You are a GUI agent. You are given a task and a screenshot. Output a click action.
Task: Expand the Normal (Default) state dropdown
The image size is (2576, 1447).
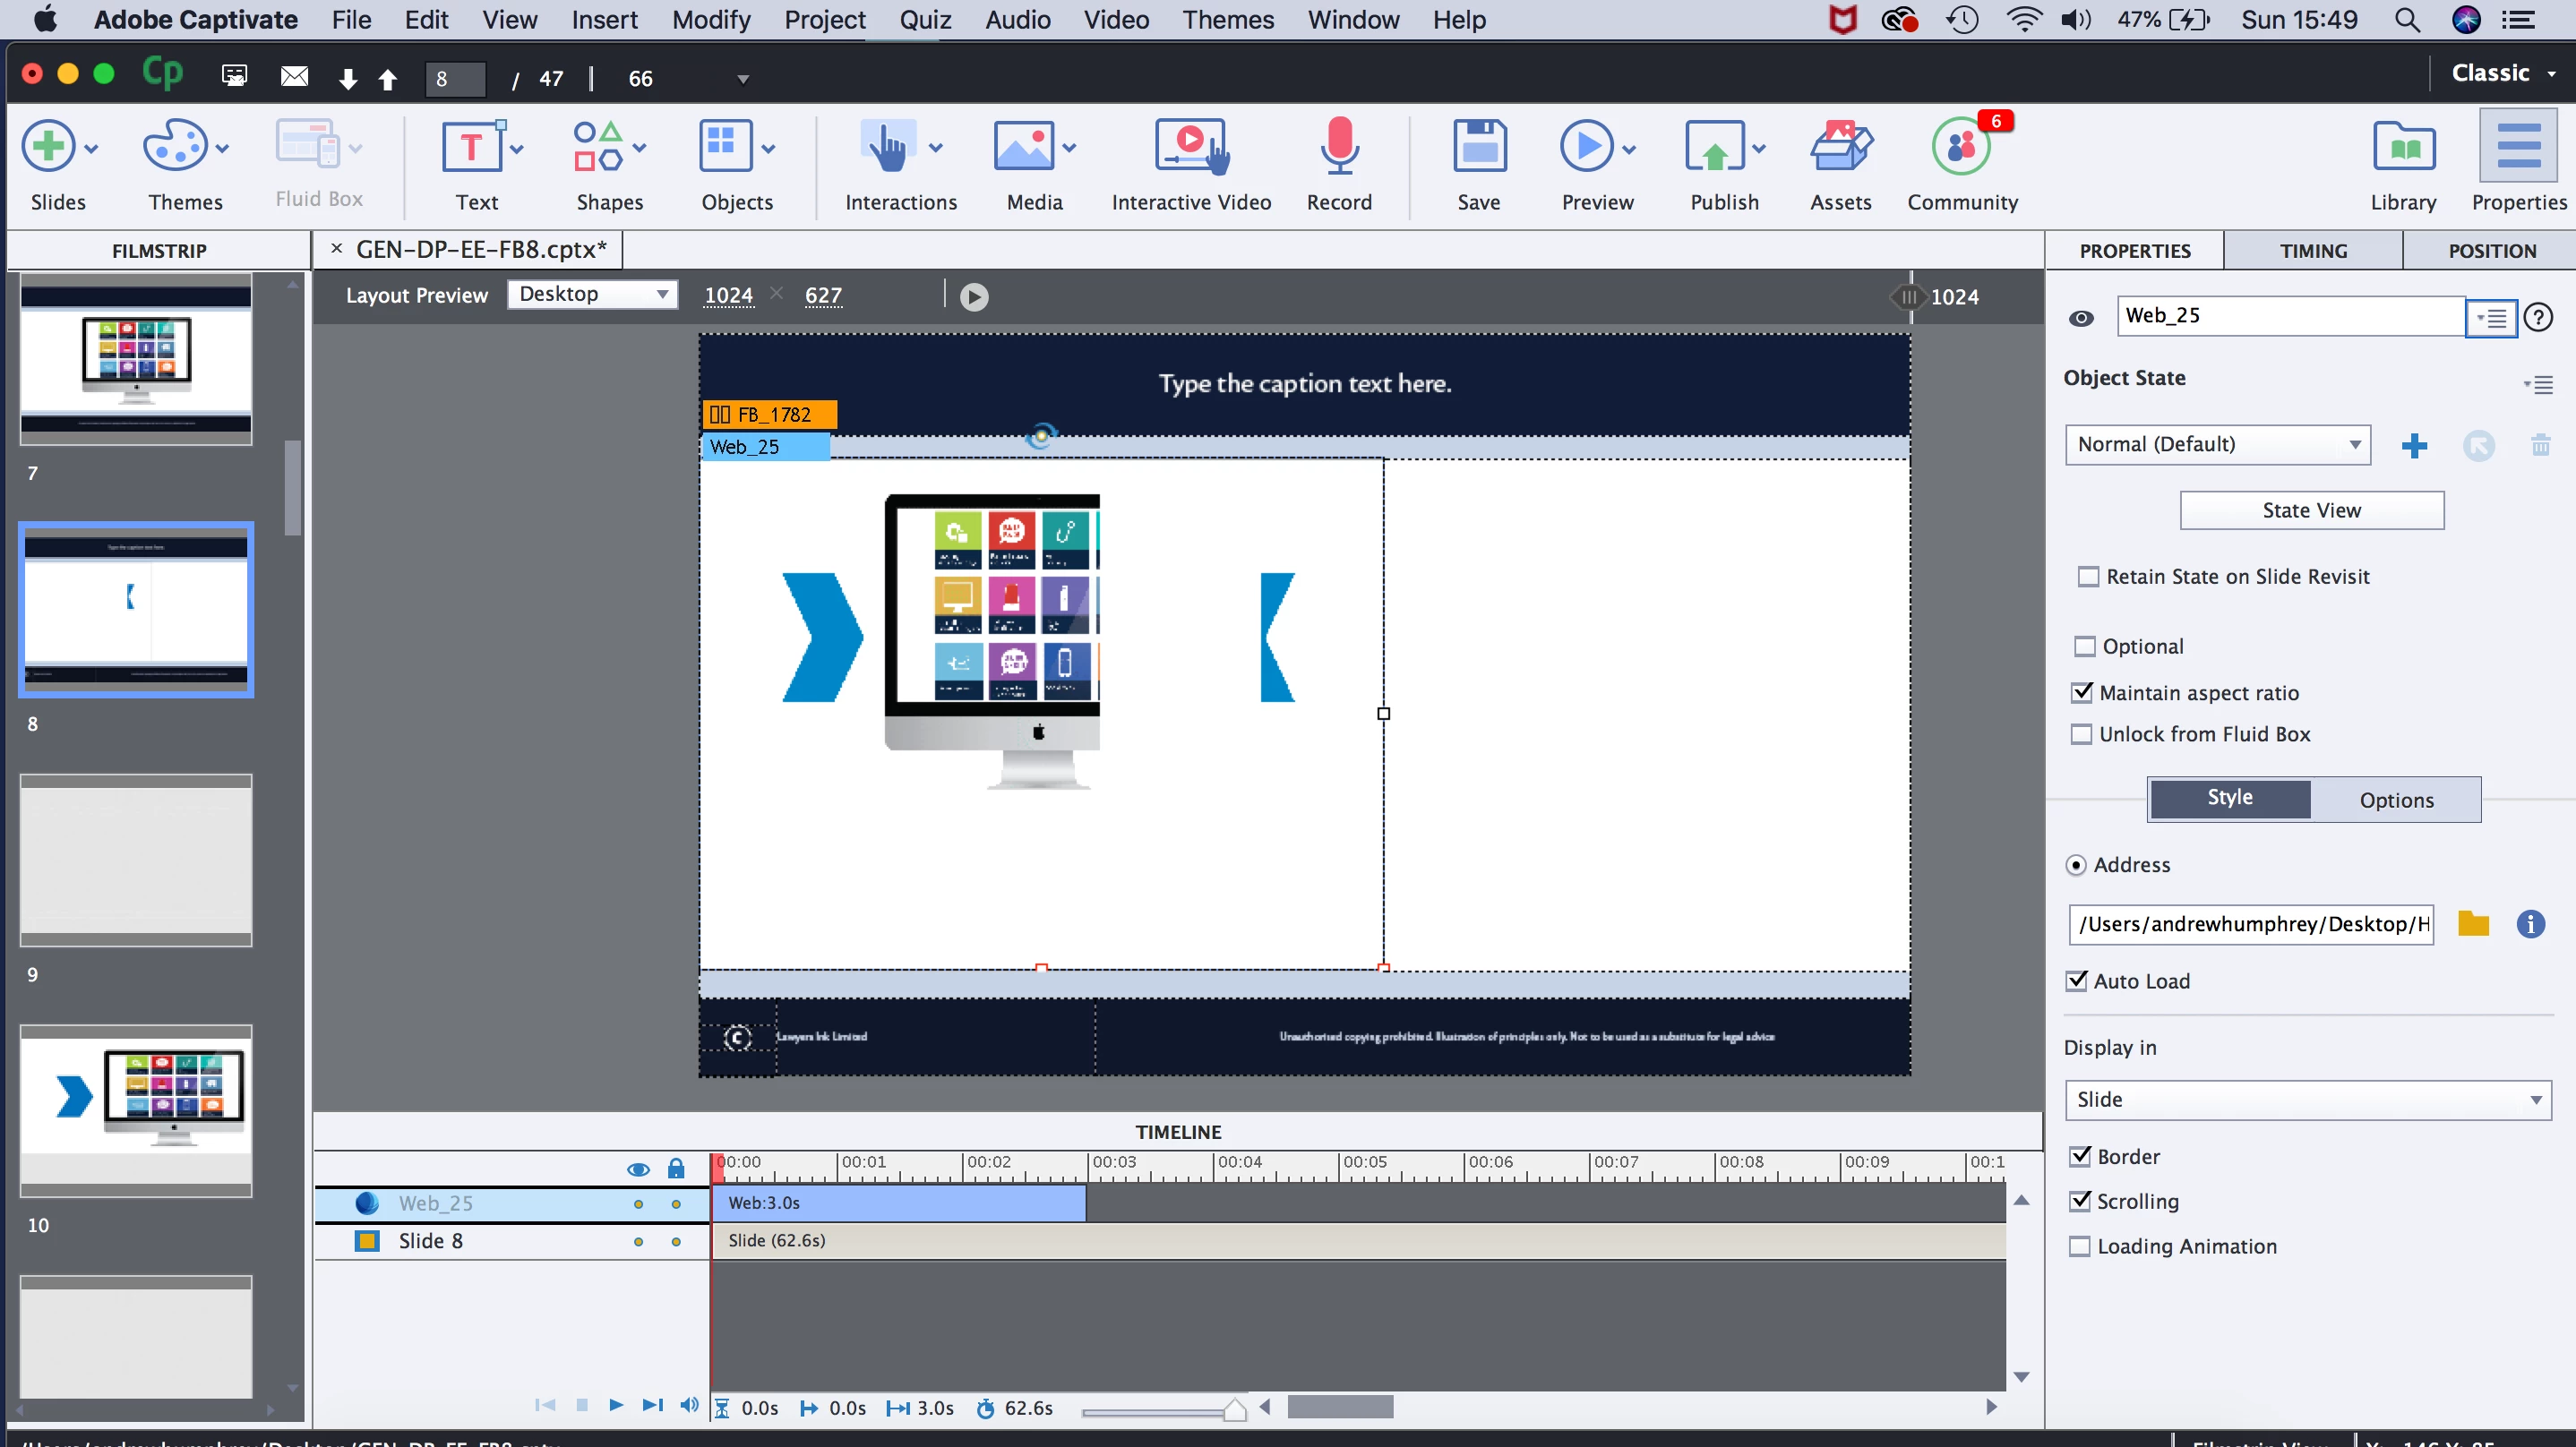[x=2218, y=445]
